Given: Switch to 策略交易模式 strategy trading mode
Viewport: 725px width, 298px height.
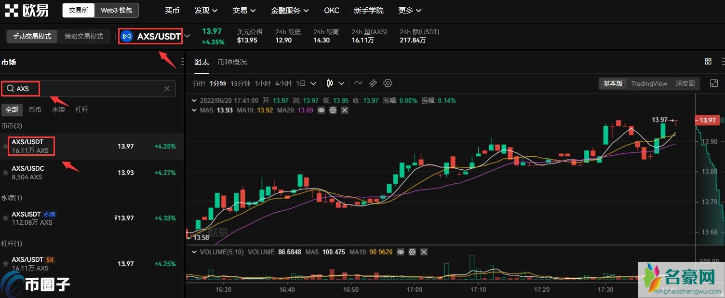Looking at the screenshot, I should click(84, 36).
